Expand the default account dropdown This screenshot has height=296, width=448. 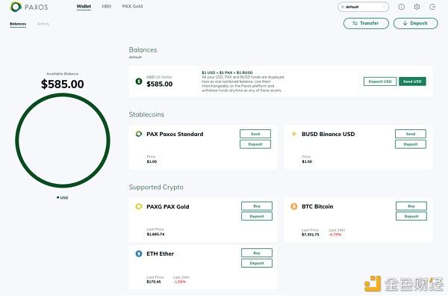(x=363, y=7)
